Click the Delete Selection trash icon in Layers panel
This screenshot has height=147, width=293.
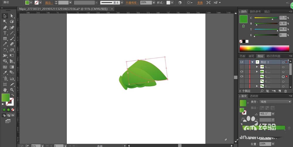click(285, 91)
